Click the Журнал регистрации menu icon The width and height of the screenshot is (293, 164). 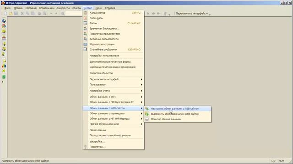pos(86,44)
